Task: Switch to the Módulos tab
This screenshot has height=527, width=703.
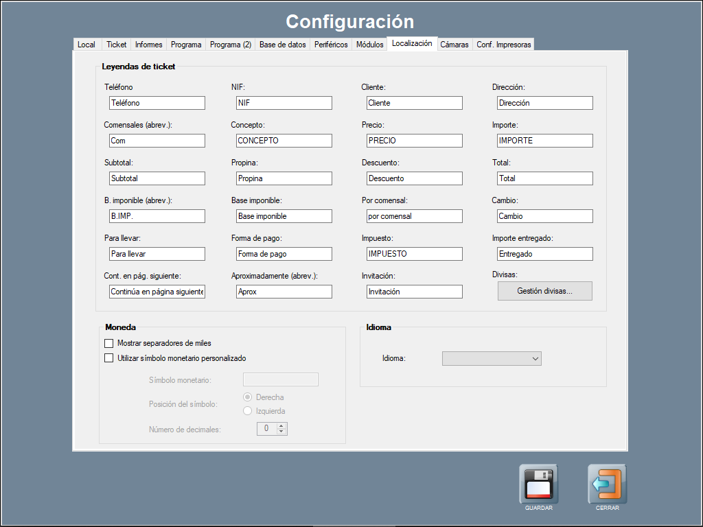Action: click(369, 45)
